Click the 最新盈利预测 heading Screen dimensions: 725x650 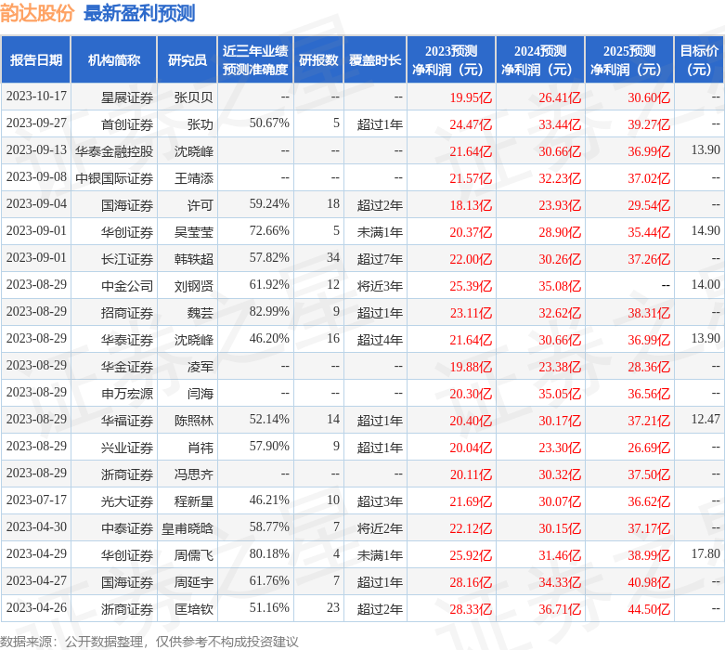[x=139, y=13]
